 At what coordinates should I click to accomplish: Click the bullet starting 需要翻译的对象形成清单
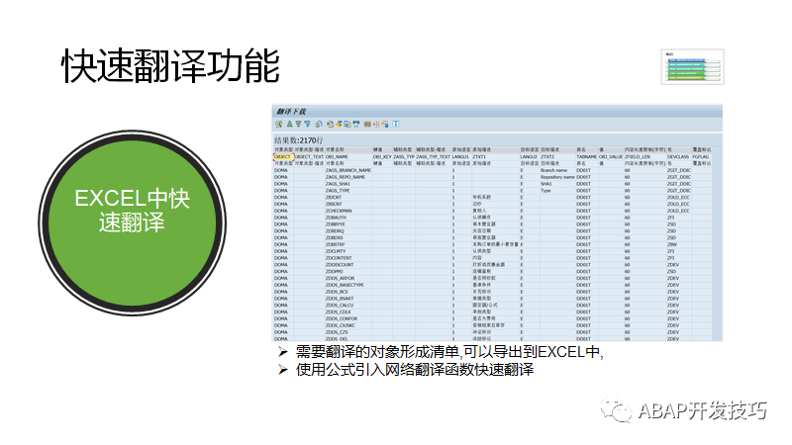click(449, 352)
